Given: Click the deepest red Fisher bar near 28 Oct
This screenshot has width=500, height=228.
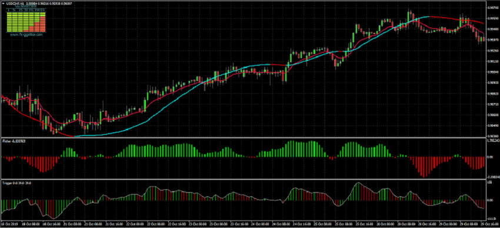Looking at the screenshot, I should [x=424, y=166].
